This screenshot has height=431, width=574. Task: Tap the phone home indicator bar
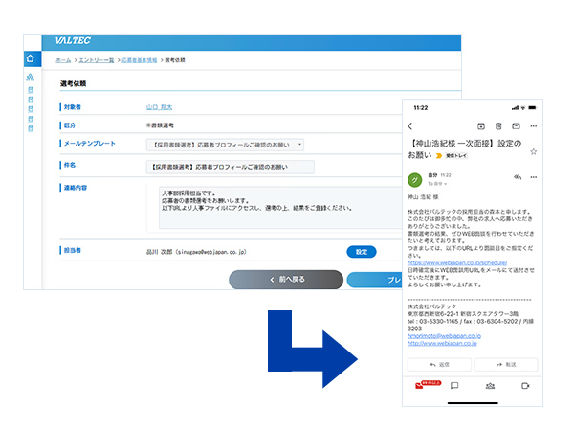tap(473, 403)
